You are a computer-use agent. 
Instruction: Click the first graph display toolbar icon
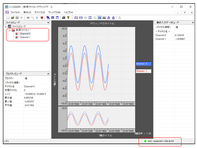click(x=76, y=17)
